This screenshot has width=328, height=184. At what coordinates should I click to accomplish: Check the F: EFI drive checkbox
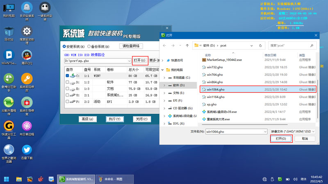tap(67, 101)
